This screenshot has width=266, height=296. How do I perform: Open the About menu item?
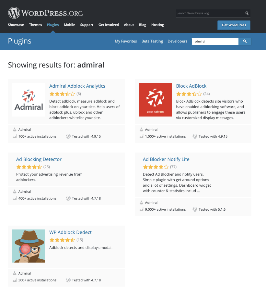129,25
